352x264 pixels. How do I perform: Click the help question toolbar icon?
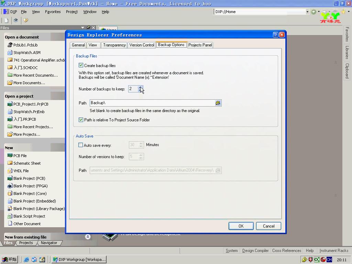tap(25, 20)
